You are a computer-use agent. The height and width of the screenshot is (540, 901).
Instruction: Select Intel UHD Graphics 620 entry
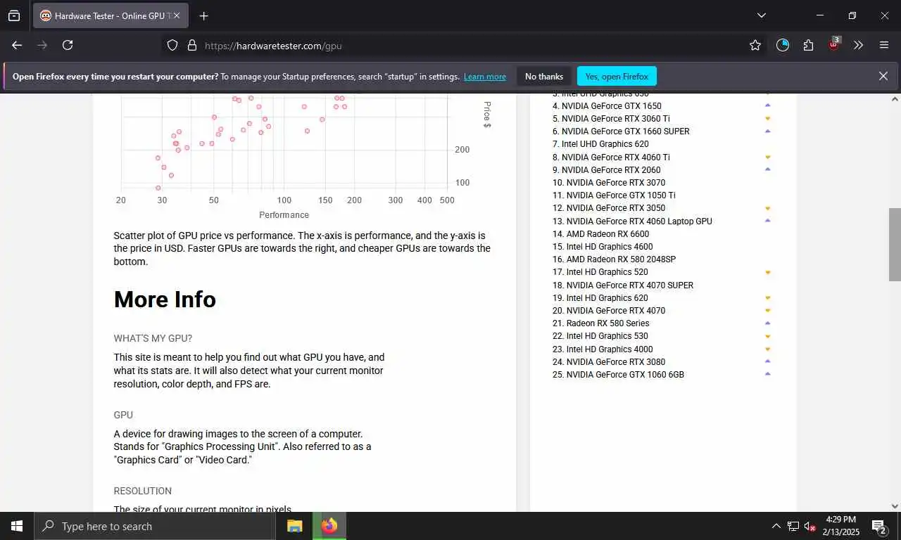pyautogui.click(x=605, y=144)
